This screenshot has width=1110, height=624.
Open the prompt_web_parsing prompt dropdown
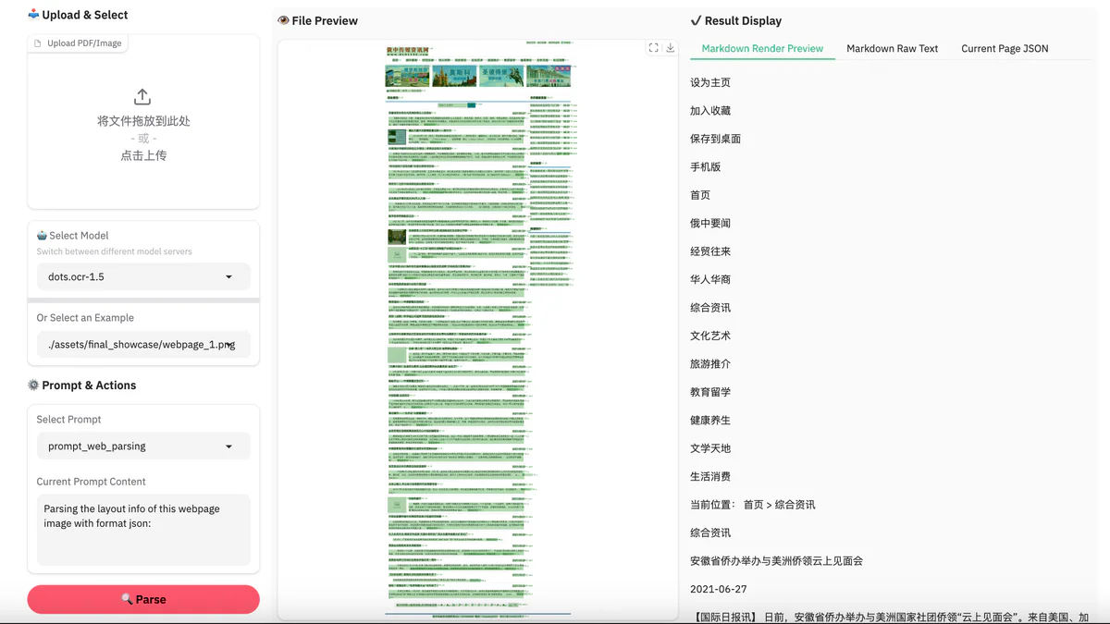coord(143,446)
